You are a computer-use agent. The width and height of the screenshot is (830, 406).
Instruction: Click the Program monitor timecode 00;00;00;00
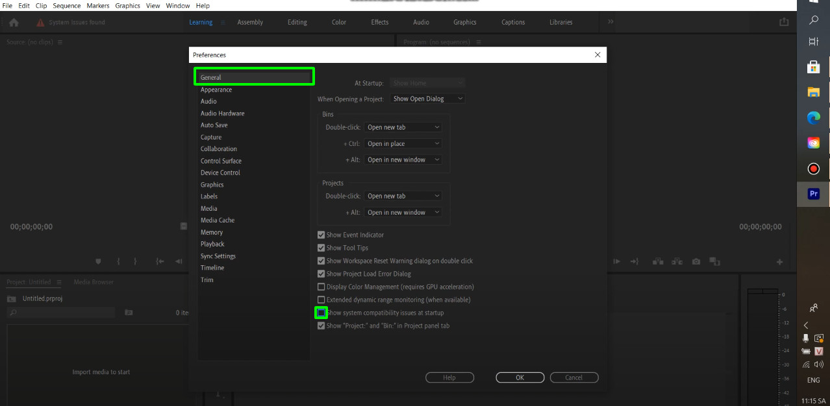[x=761, y=227]
